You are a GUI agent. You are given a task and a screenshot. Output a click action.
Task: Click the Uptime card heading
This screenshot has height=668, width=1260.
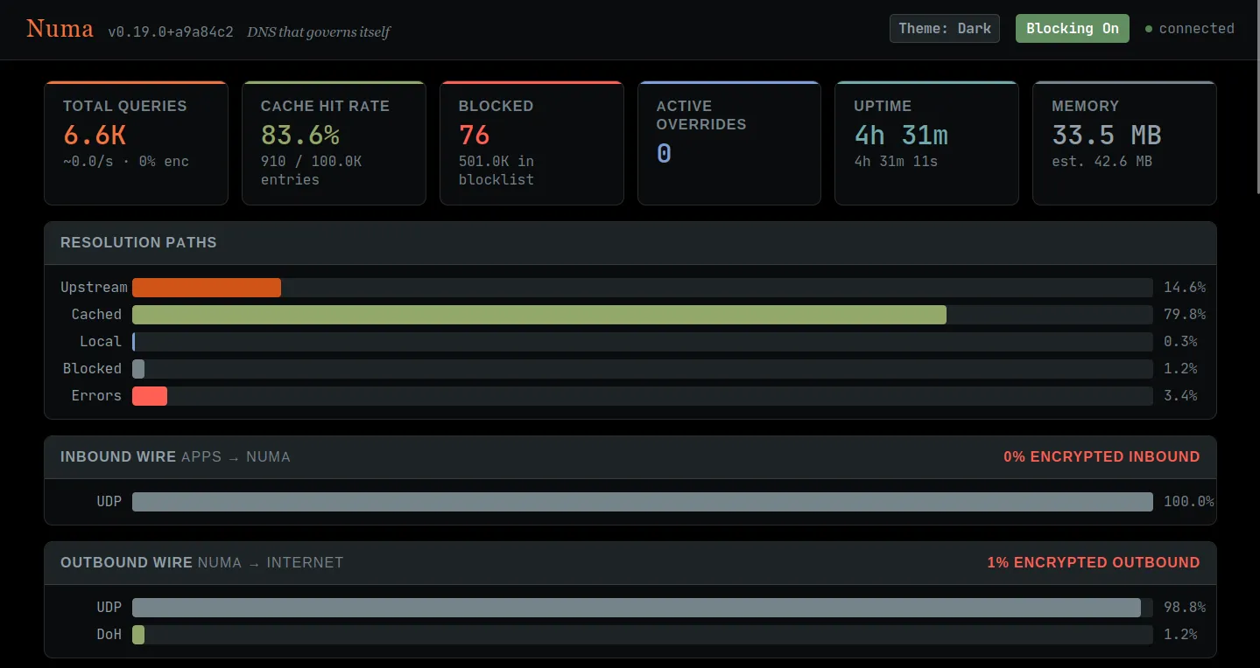tap(883, 106)
